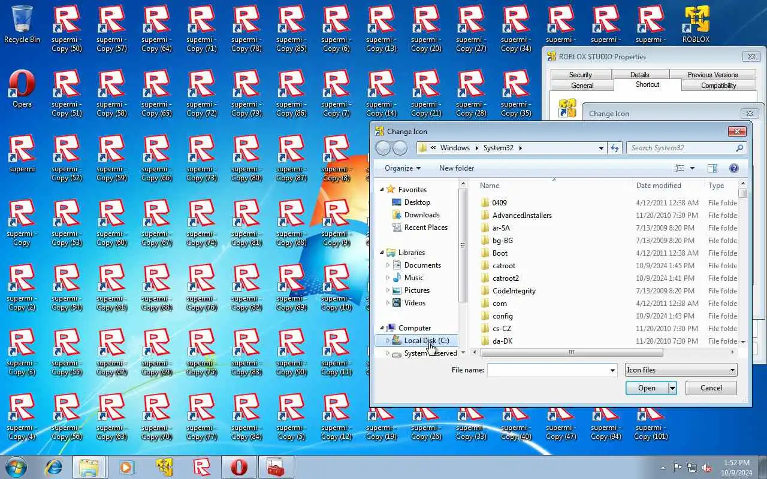Select the supermi - Copy (35) shortcut

click(516, 93)
